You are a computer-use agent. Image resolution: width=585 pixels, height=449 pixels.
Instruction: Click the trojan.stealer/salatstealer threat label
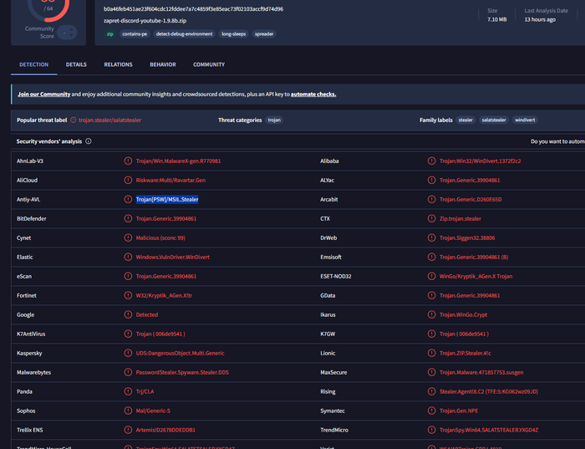click(x=109, y=120)
